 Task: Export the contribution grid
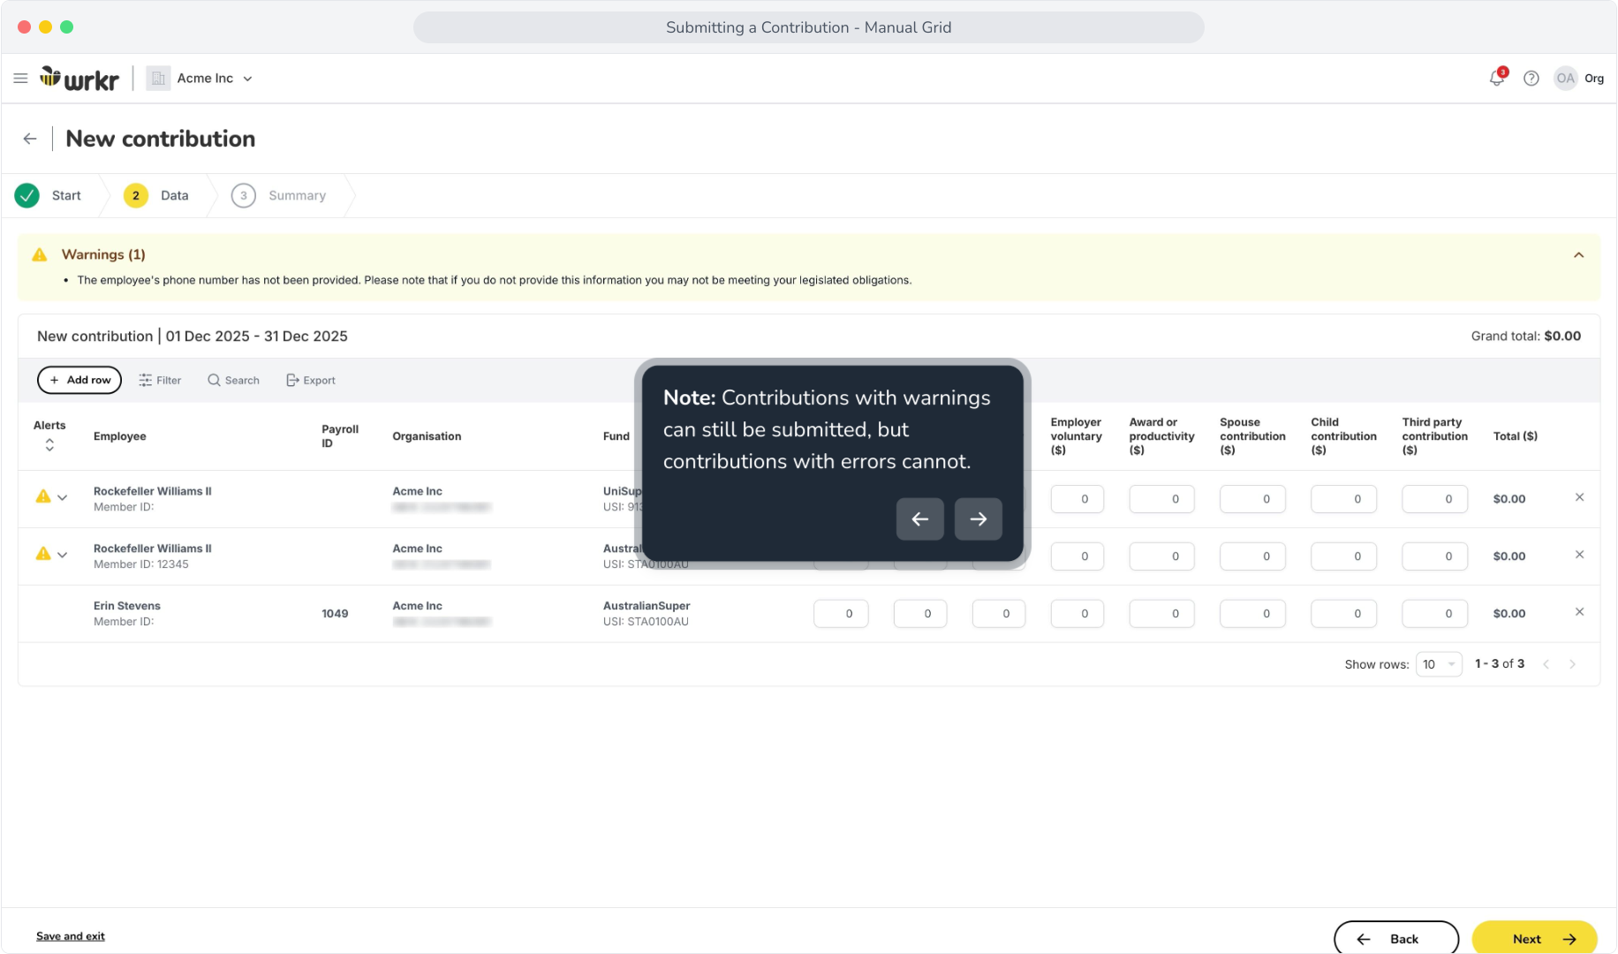[x=311, y=381]
